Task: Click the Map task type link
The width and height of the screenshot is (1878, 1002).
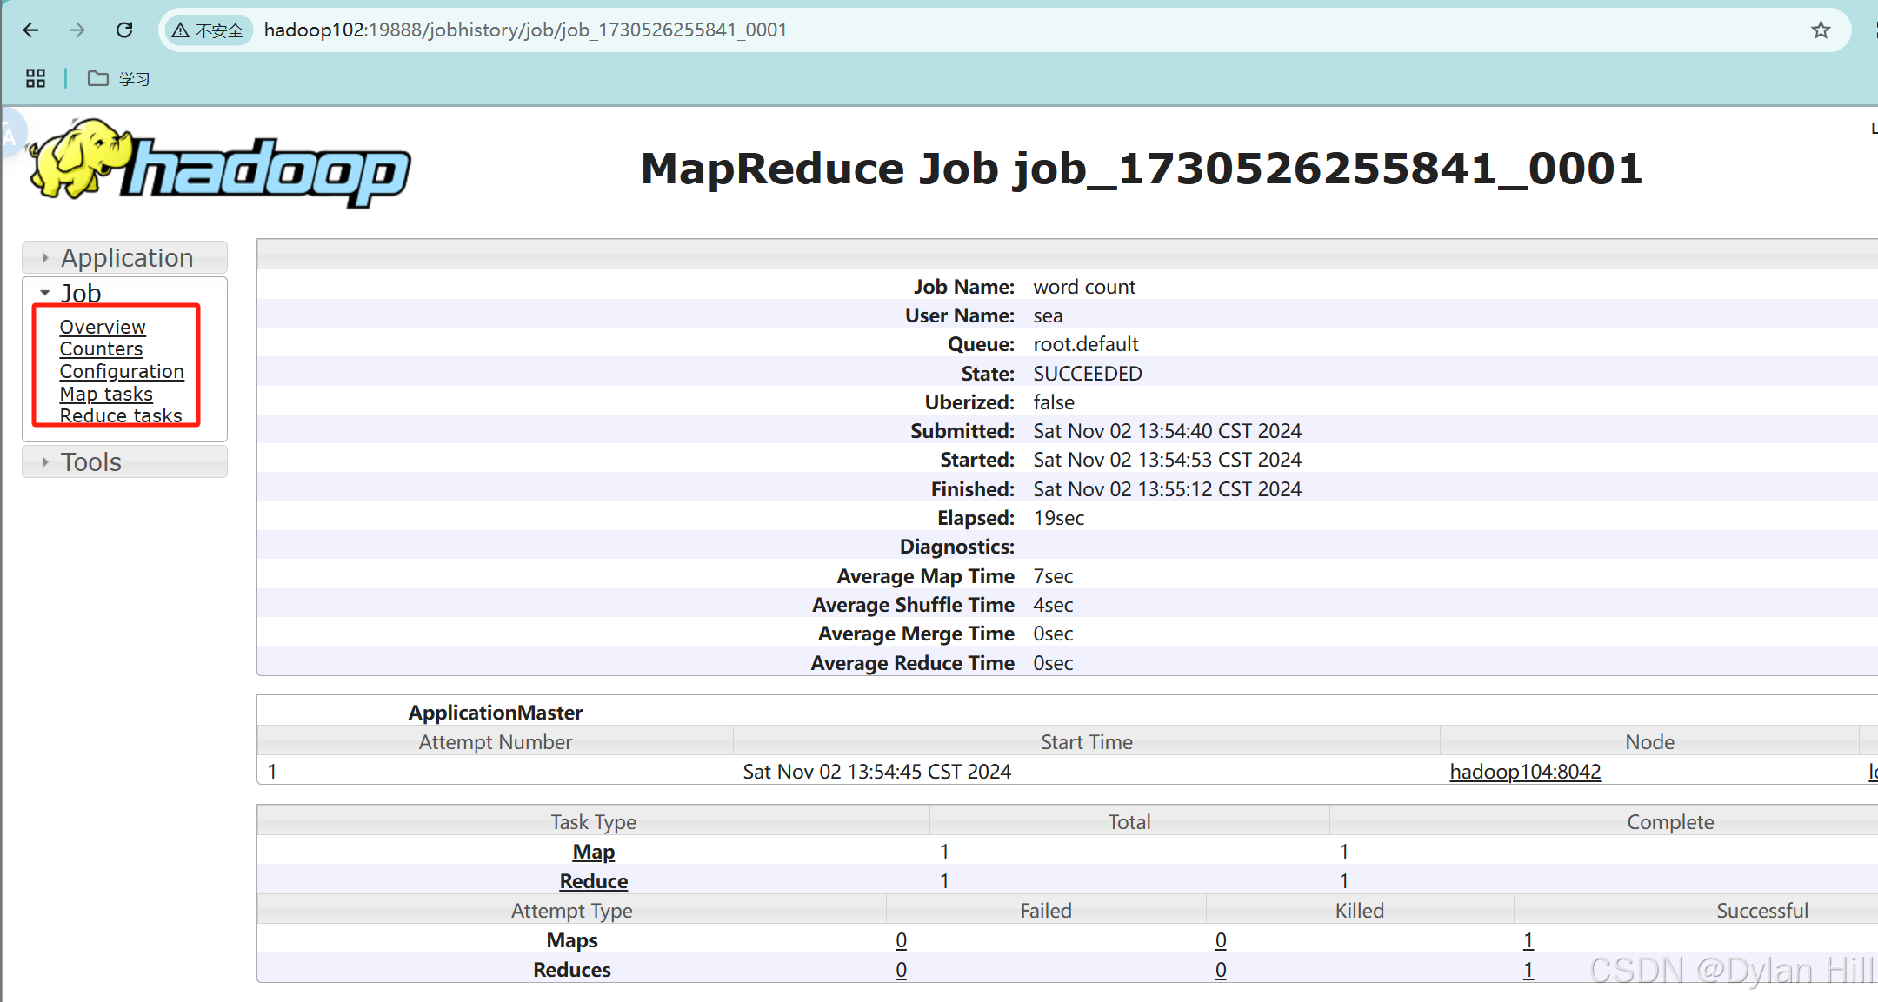Action: coord(594,852)
